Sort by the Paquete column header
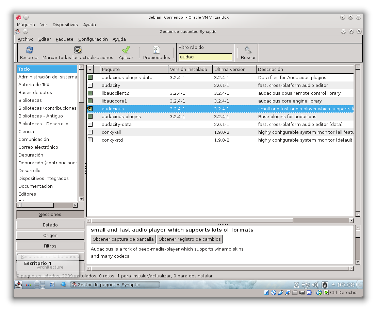This screenshot has width=377, height=311. coord(134,69)
